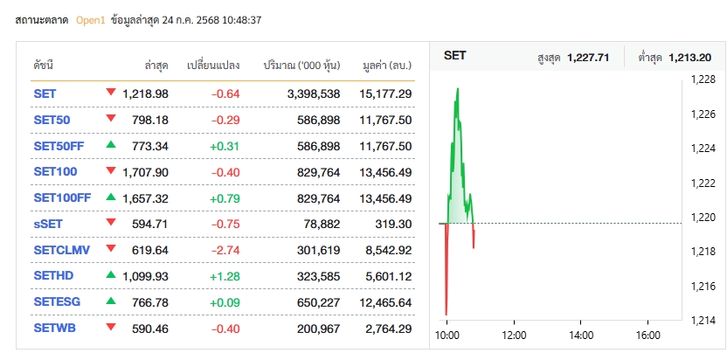Select the SET100FF index link
Screen dimensions: 727x353
[62, 197]
